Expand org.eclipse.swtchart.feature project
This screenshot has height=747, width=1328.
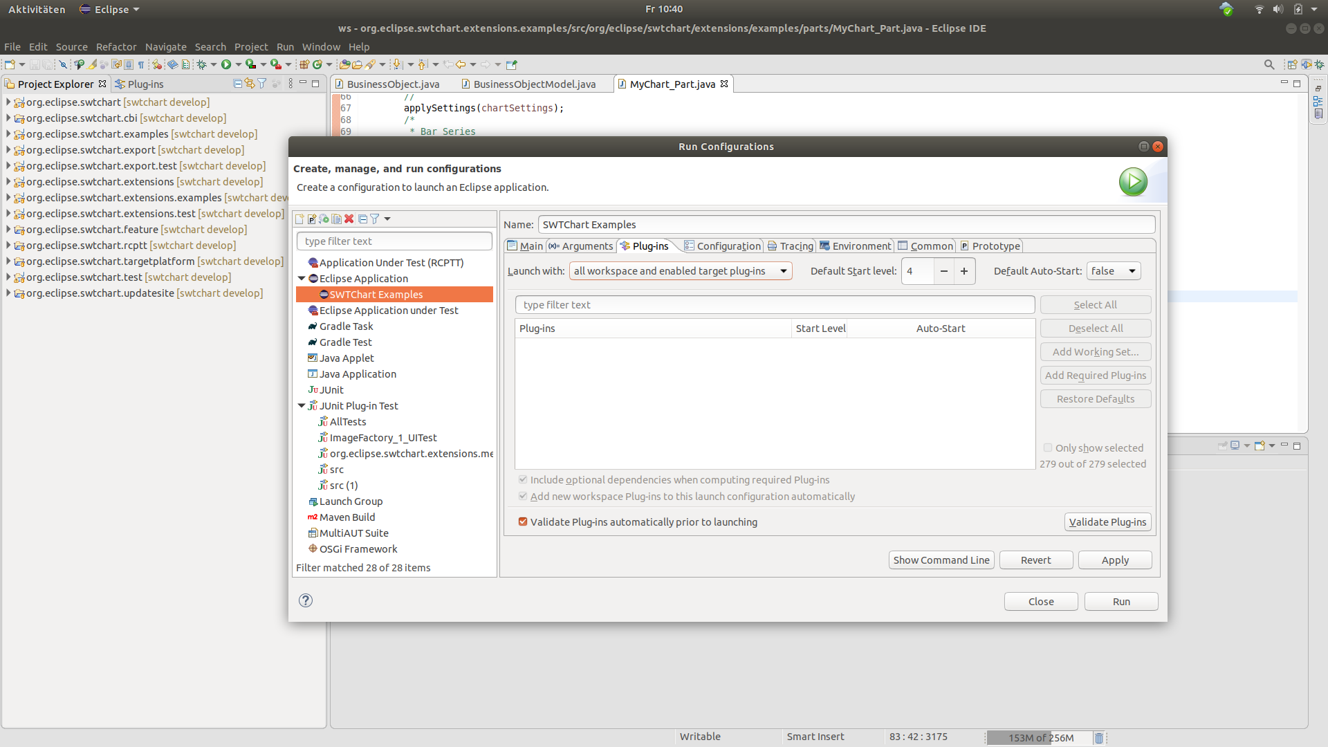tap(8, 230)
